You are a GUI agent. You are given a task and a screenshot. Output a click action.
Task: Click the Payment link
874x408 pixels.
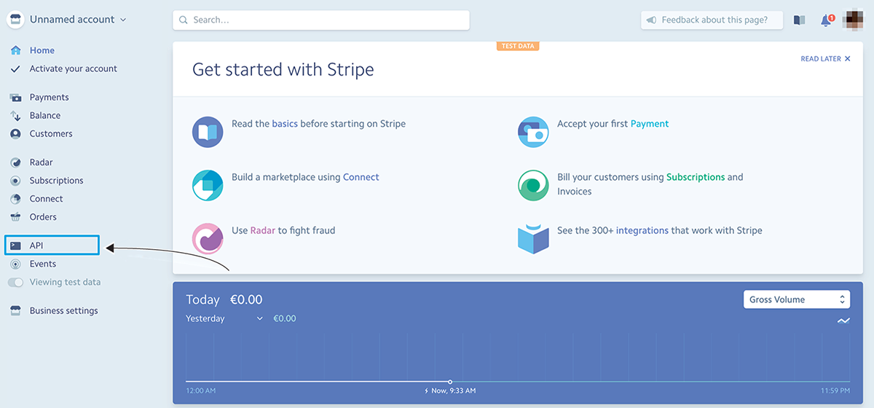[650, 124]
